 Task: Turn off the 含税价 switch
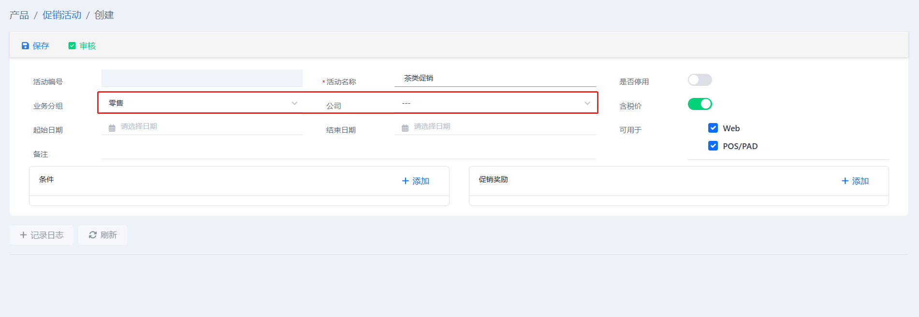[700, 104]
